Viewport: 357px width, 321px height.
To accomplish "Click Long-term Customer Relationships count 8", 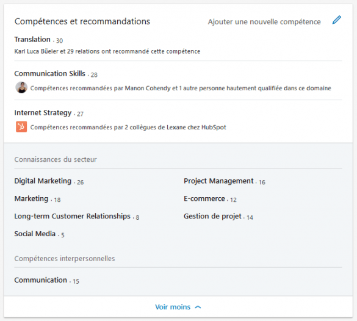I will point(137,217).
